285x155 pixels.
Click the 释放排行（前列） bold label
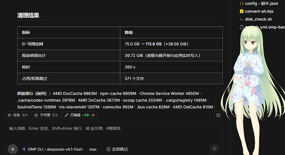[34, 93]
